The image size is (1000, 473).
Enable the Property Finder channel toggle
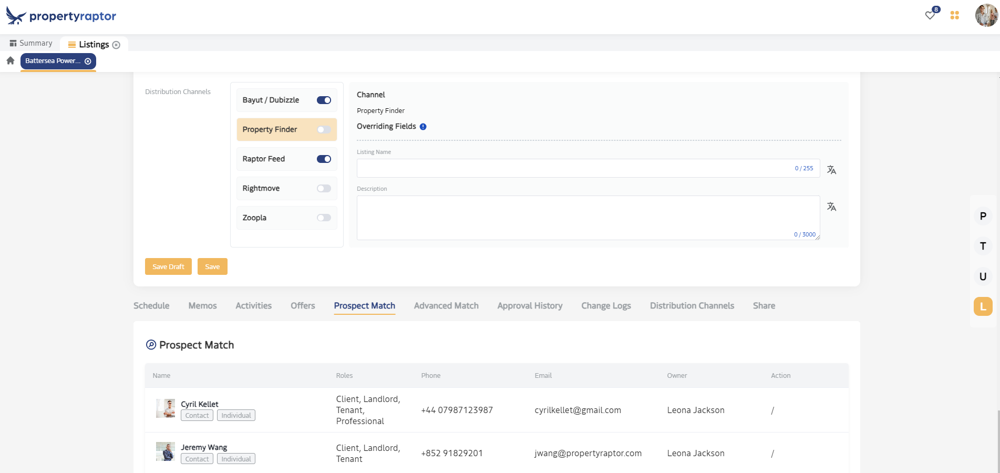[324, 130]
